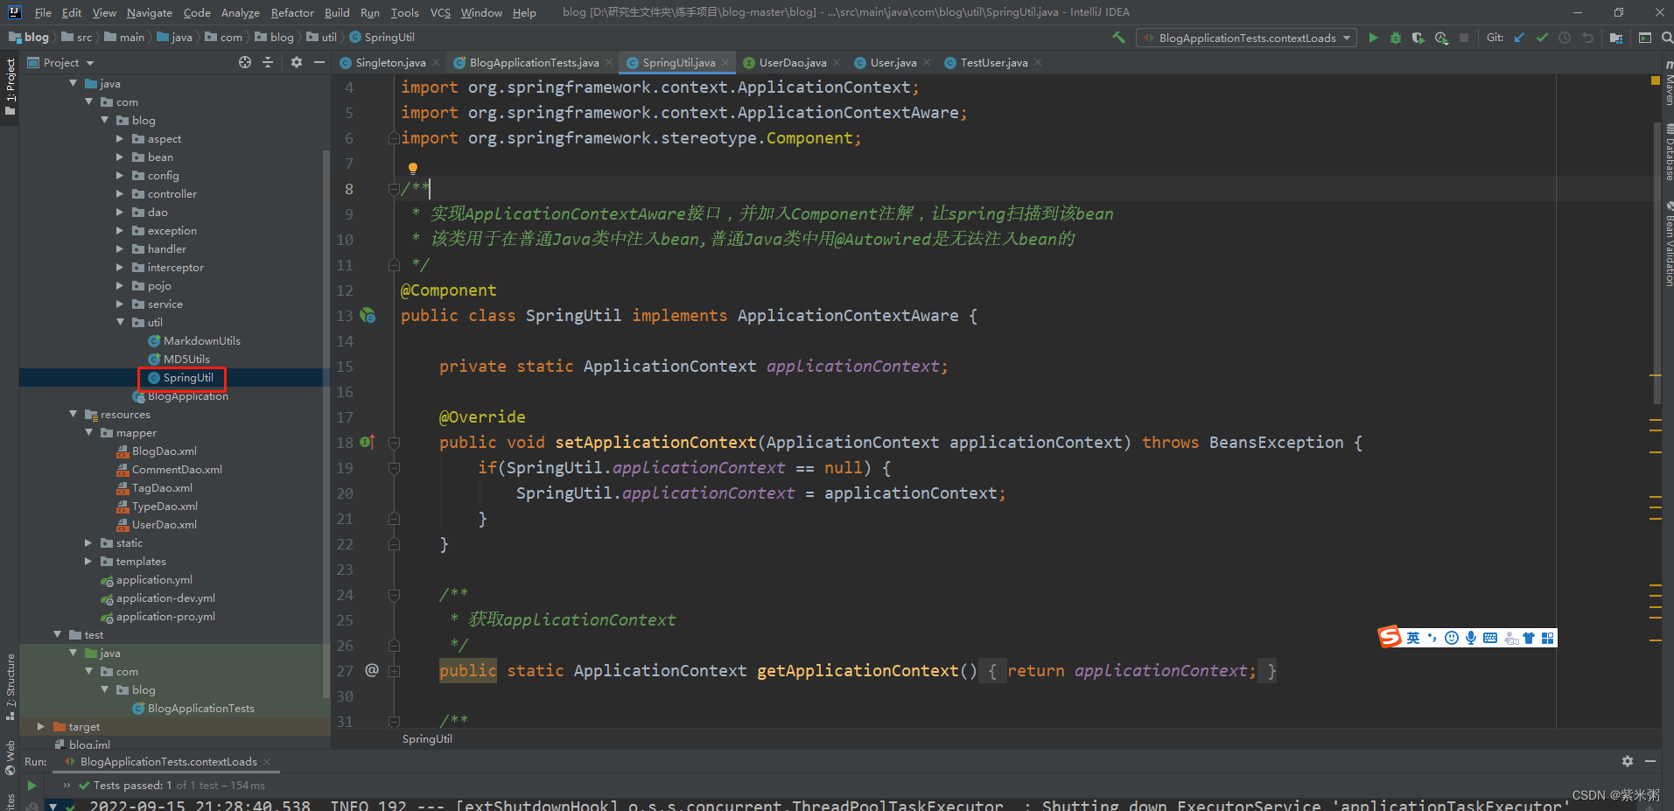Open the Analyze menu
The width and height of the screenshot is (1674, 811).
[x=240, y=12]
